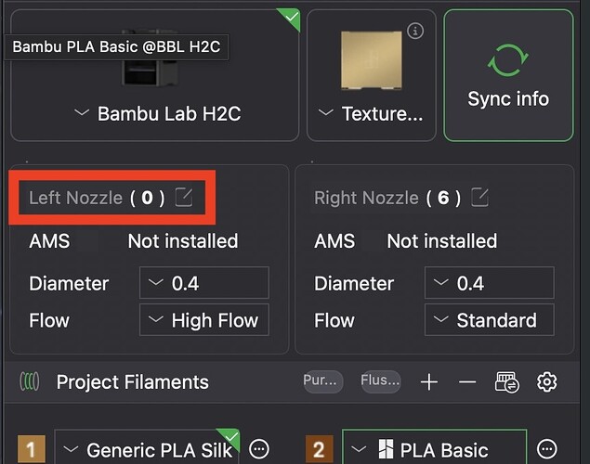This screenshot has height=464, width=590.
Task: Open left nozzle High Flow dropdown
Action: click(x=203, y=320)
